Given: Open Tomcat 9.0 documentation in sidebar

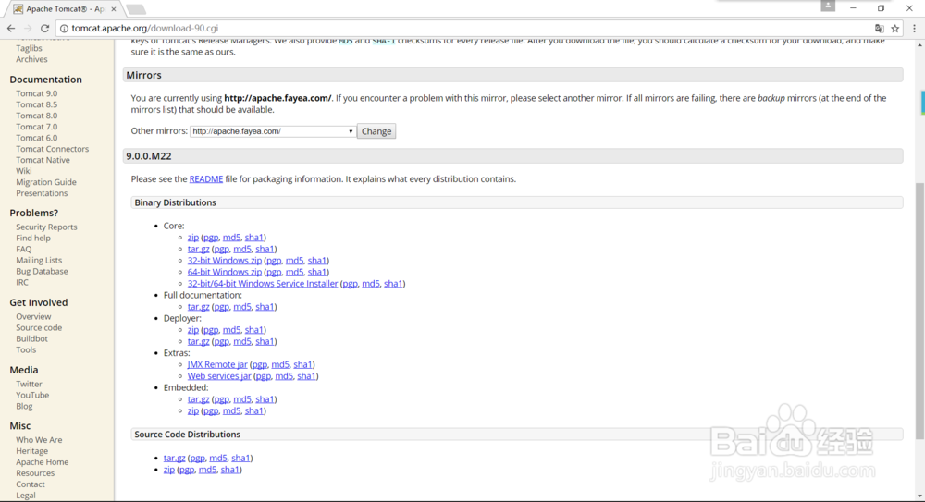Looking at the screenshot, I should point(37,93).
